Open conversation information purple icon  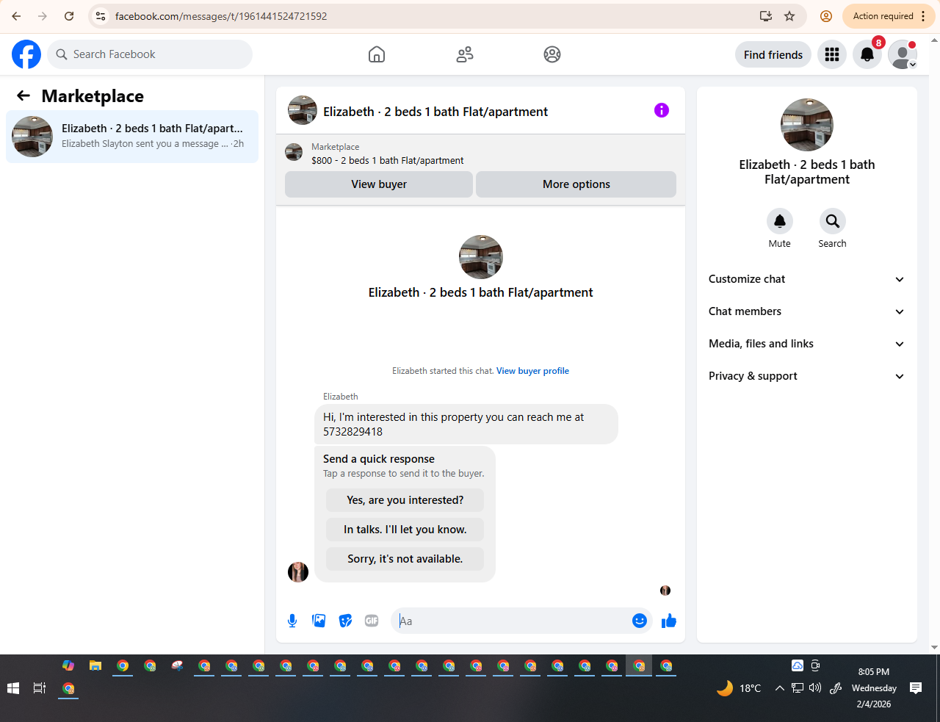click(x=662, y=110)
